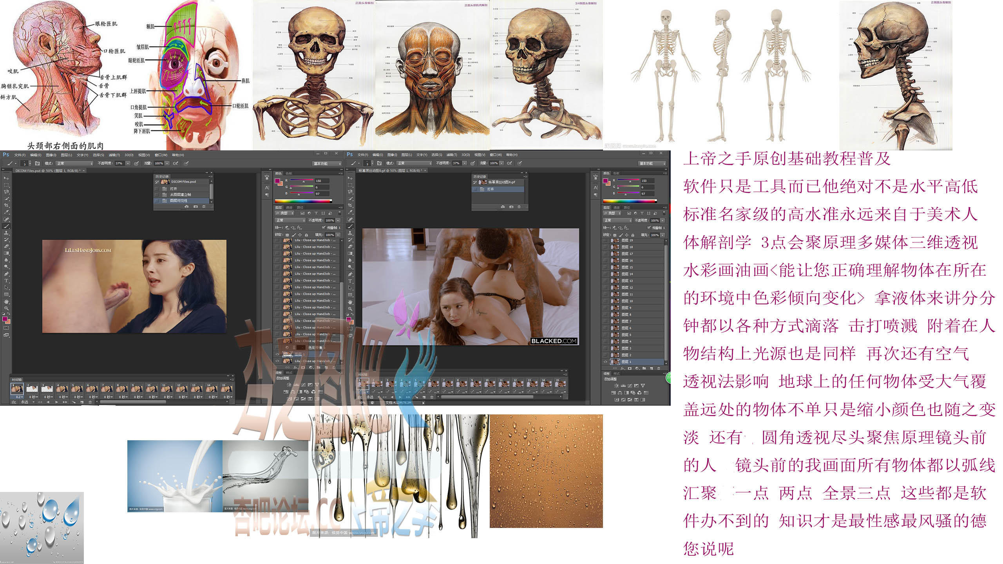Click foreground color swatch in left toolbar
The width and height of the screenshot is (1003, 564).
click(5, 319)
